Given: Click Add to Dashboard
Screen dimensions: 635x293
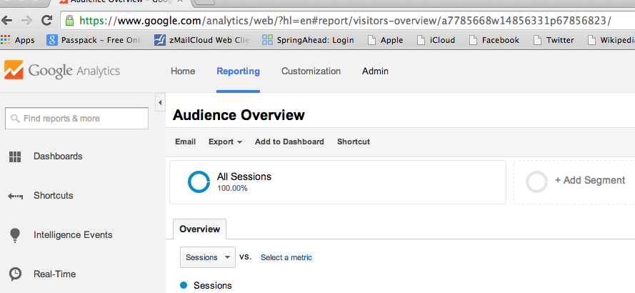Looking at the screenshot, I should tap(289, 141).
